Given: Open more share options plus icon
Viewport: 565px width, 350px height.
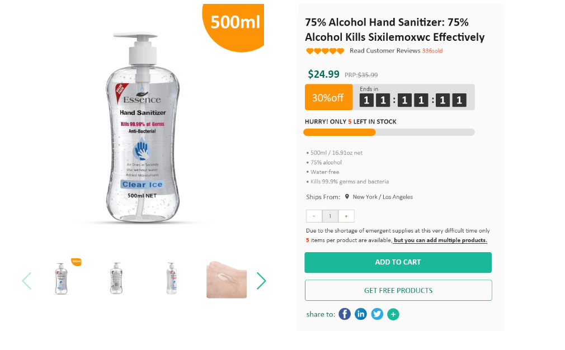Looking at the screenshot, I should [x=393, y=314].
